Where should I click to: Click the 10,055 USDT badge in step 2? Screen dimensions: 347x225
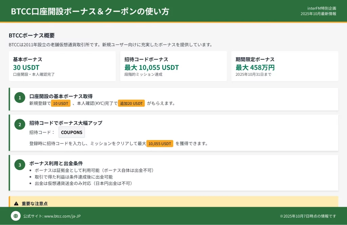tap(160, 143)
